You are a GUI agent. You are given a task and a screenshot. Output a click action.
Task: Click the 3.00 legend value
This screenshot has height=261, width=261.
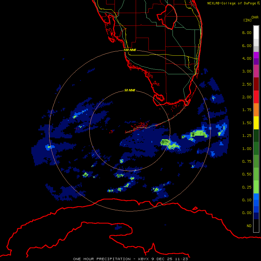pos(247,71)
